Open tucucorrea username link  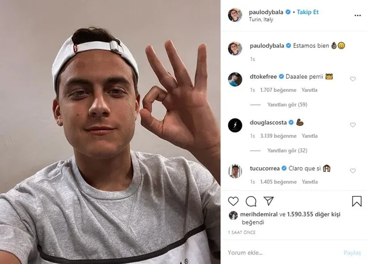pyautogui.click(x=265, y=168)
